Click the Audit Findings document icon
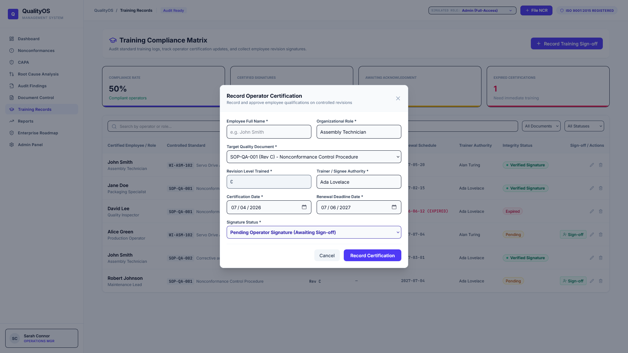 coord(12,86)
